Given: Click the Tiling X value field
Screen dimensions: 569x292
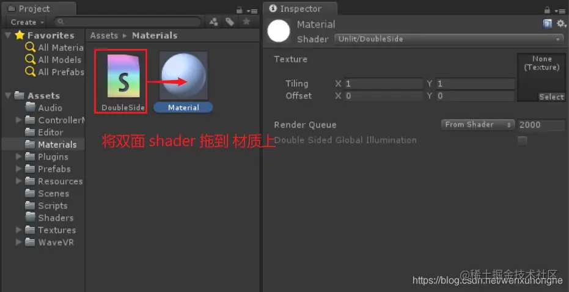Looking at the screenshot, I should click(383, 84).
